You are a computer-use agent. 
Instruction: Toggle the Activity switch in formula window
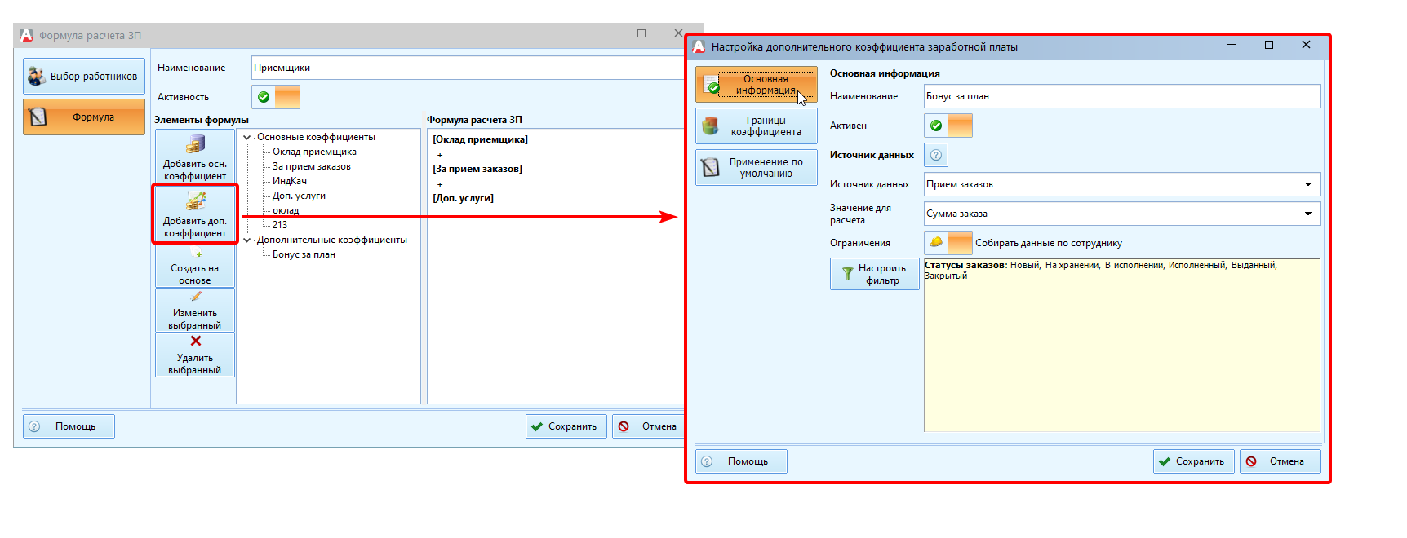click(276, 97)
